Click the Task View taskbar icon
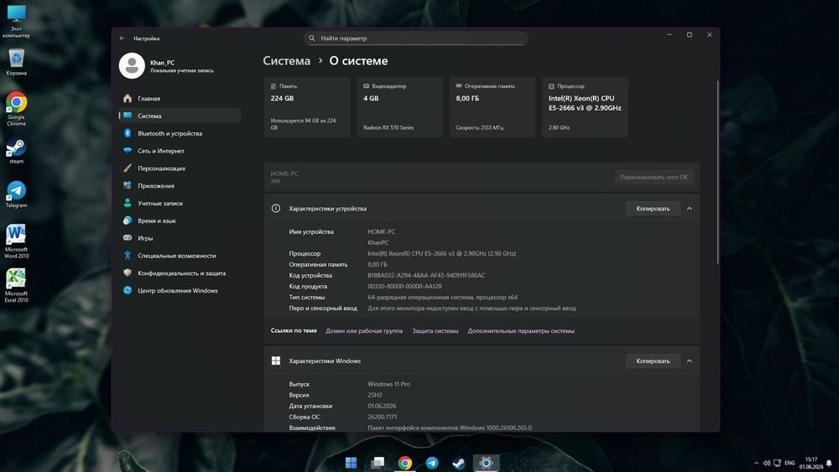This screenshot has height=472, width=839. pos(378,463)
